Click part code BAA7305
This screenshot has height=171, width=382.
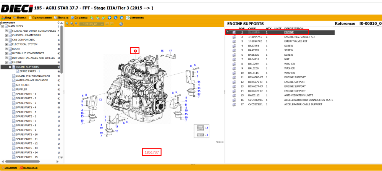point(253,50)
